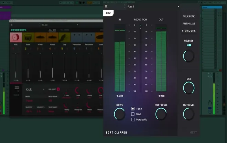
Task: Click the Out Level knob
Action: click(188, 114)
